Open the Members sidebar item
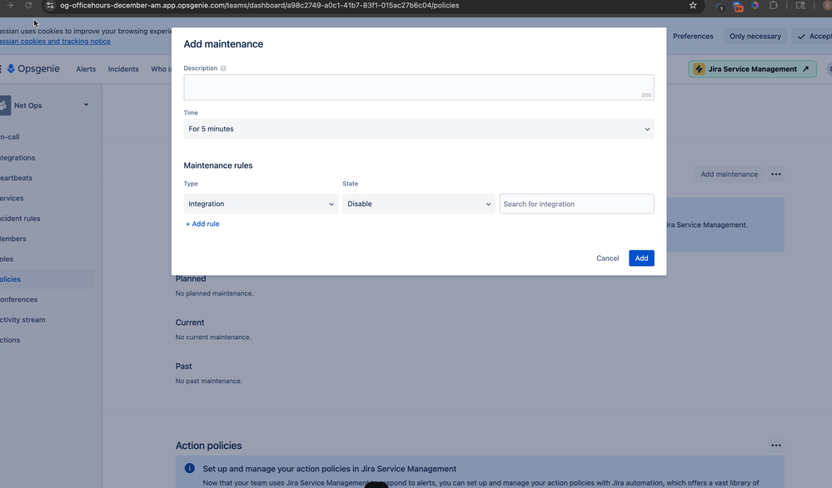The width and height of the screenshot is (832, 488). (12, 239)
